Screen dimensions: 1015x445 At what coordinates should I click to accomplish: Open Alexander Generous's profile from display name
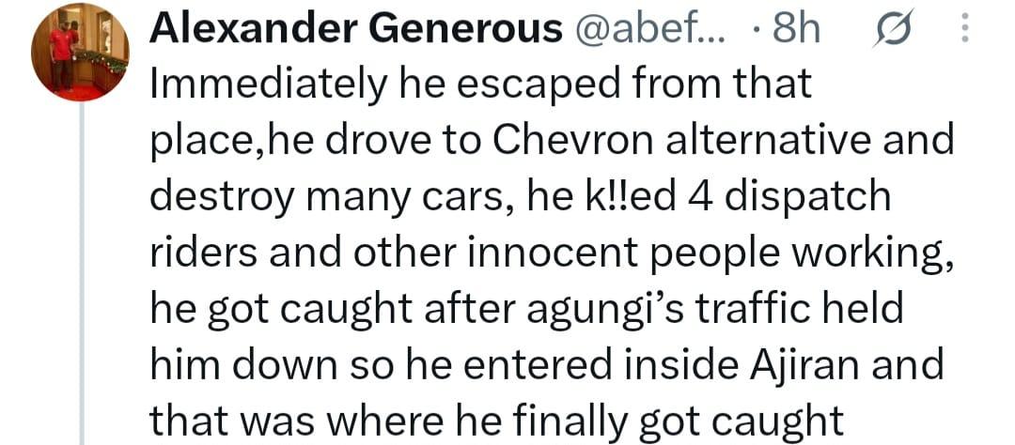[x=355, y=30]
